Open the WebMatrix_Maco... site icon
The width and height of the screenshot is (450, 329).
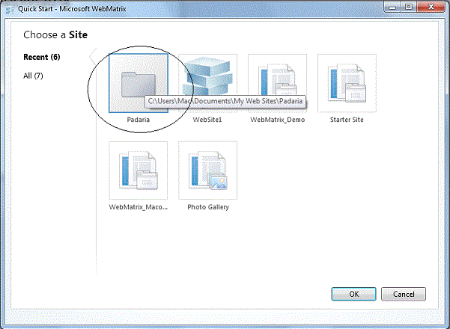click(x=139, y=170)
